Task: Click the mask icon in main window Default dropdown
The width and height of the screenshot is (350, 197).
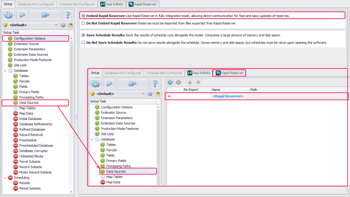Action: 6,25
